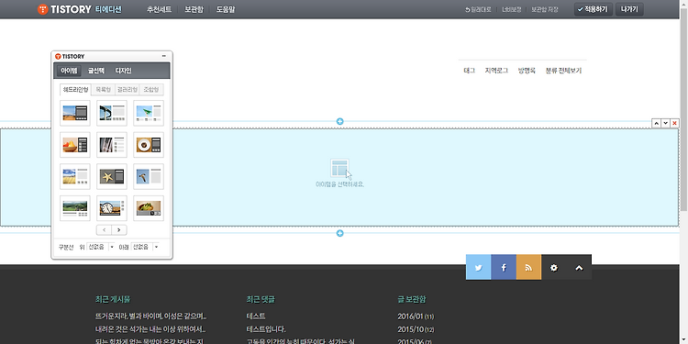
Task: Open the 2016/01 archive link
Action: 416,316
